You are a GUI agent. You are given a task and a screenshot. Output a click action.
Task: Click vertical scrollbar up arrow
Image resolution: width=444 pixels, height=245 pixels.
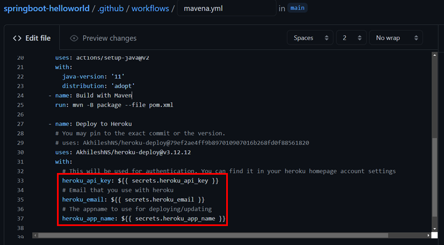(435, 55)
